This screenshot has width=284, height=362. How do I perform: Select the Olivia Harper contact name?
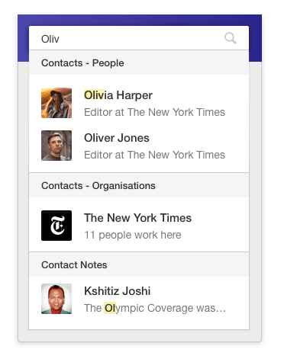pos(118,95)
